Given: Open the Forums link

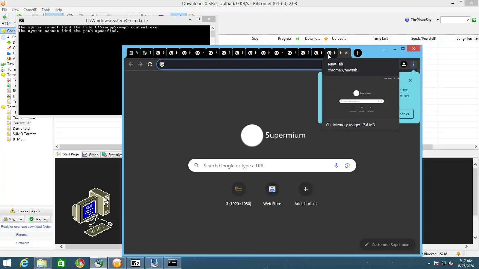Looking at the screenshot, I should pyautogui.click(x=22, y=235).
